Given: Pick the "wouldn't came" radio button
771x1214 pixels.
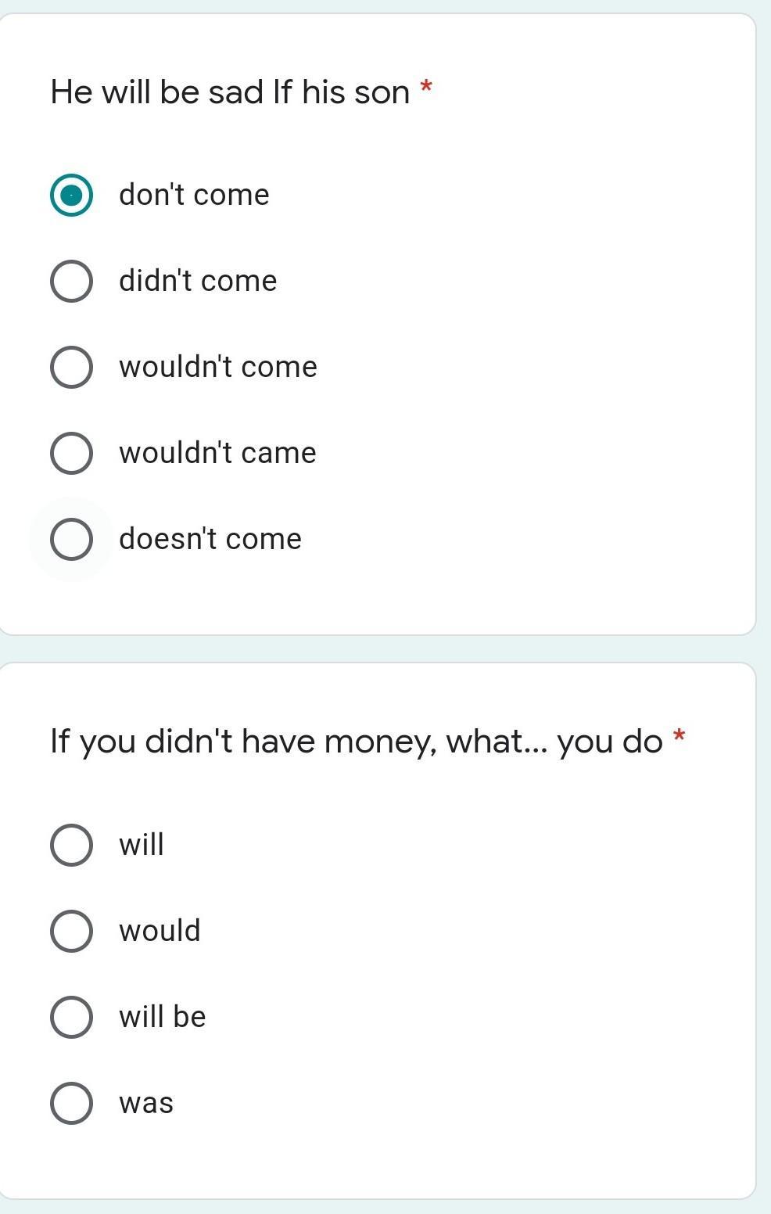Looking at the screenshot, I should coord(71,453).
